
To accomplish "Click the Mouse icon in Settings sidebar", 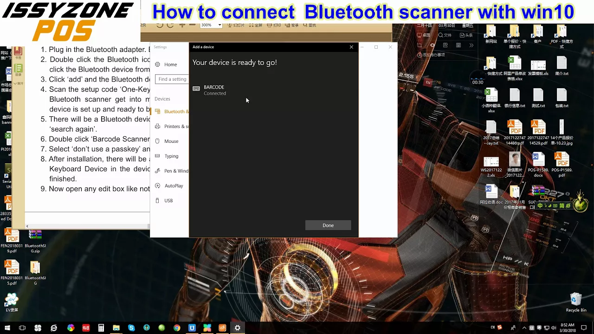I will click(158, 141).
